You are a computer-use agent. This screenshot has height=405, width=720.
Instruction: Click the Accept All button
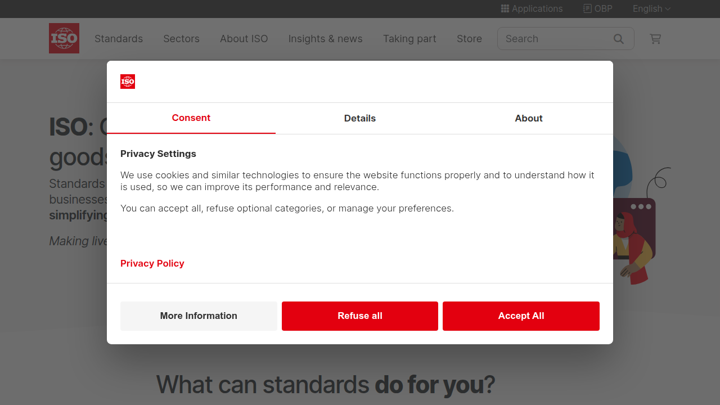521,316
